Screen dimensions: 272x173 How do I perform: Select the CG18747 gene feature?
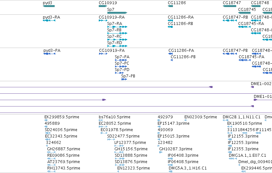point(229,6)
